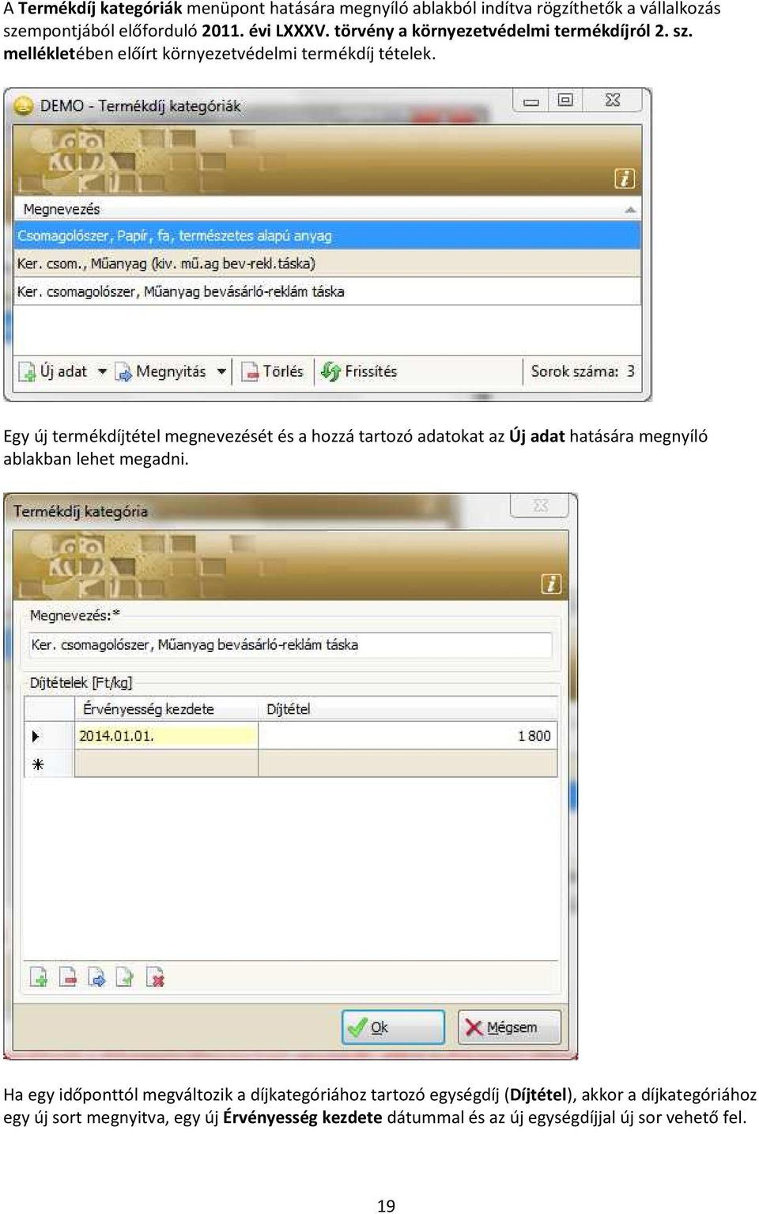Select list row Ker. csomagolószer, Műanyag bevásárló-reklám táska
759x1214 pixels.
(x=327, y=291)
